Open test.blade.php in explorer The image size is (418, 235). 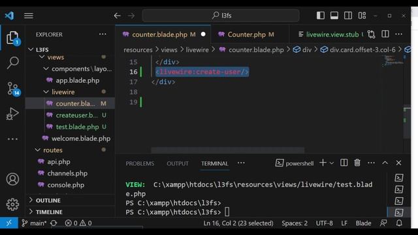70,127
